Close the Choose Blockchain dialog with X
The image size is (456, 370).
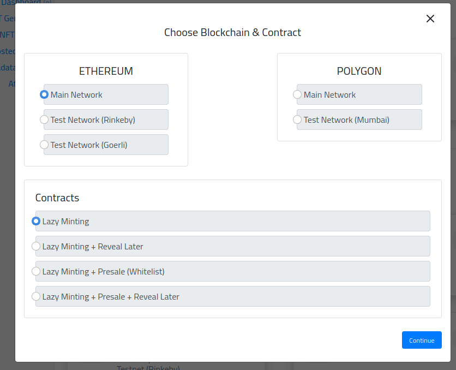[x=430, y=19]
